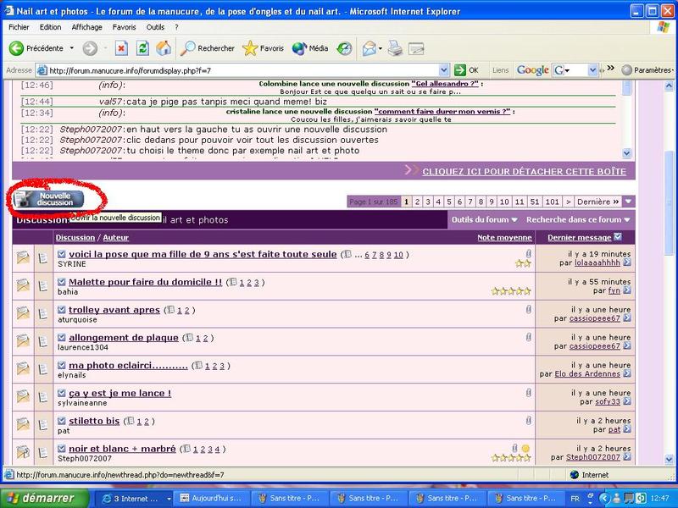Open the Rechercher search tool
Screen dimensions: 678x508
coord(208,48)
